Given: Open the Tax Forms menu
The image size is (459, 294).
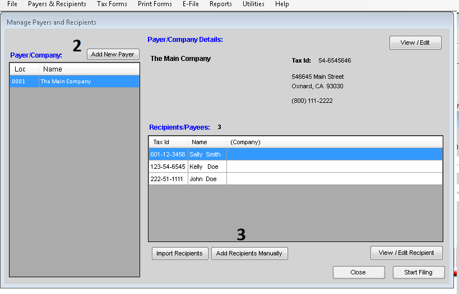Looking at the screenshot, I should (x=112, y=4).
